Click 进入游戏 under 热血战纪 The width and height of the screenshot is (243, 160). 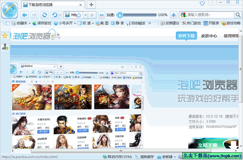coord(83,130)
